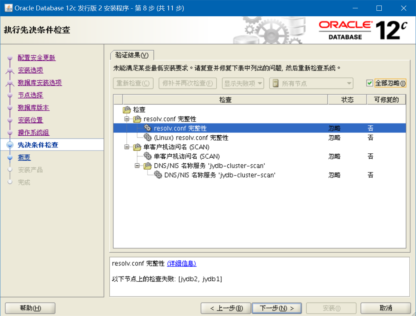This screenshot has width=416, height=316.
Task: Select DNS/NIS 名称服务 leaf row text
Action: click(x=220, y=175)
